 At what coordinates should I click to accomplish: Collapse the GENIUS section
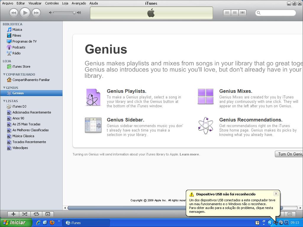4,87
